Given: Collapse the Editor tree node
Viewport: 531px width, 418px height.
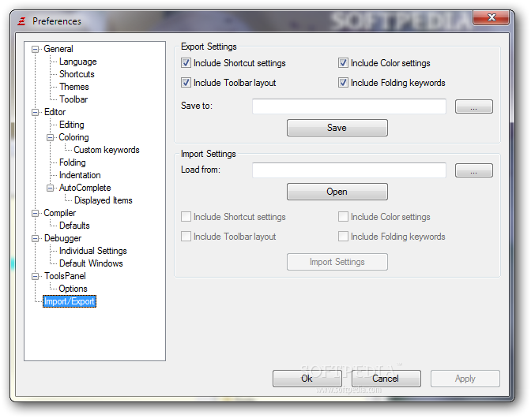Looking at the screenshot, I should pyautogui.click(x=35, y=112).
